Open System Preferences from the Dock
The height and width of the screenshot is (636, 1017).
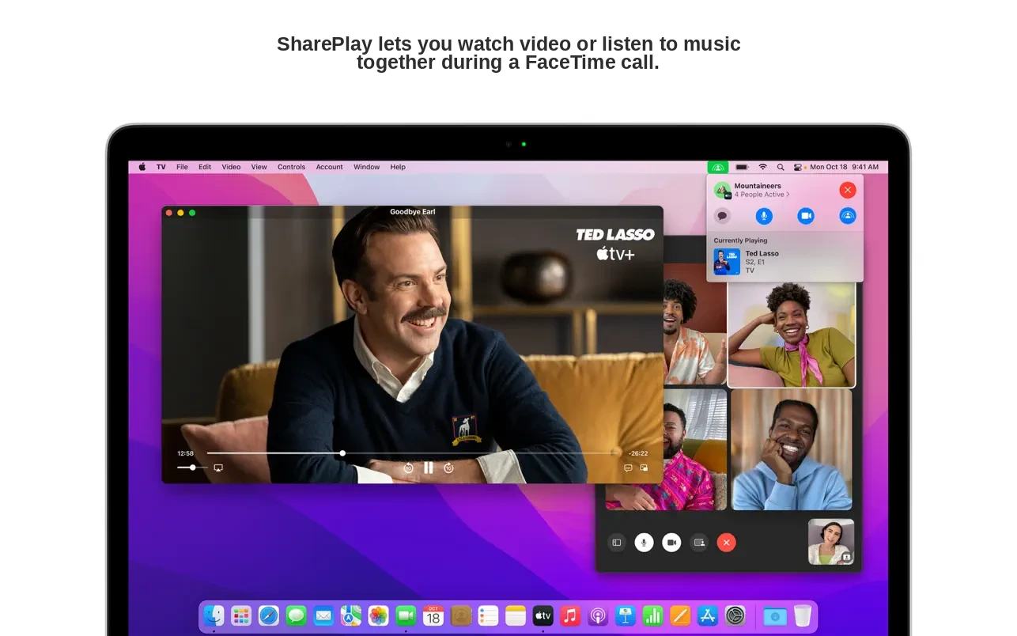[735, 615]
